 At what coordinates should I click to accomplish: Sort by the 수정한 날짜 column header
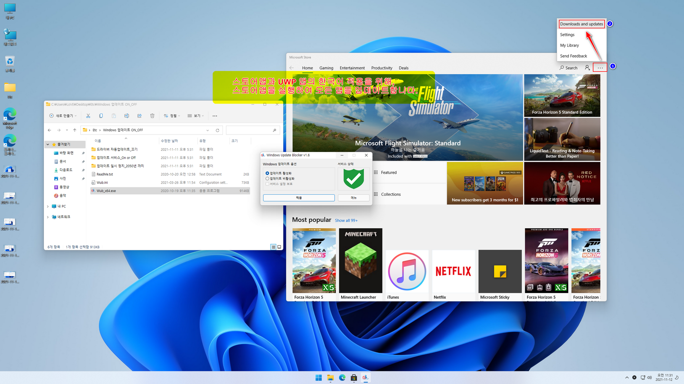tap(169, 141)
